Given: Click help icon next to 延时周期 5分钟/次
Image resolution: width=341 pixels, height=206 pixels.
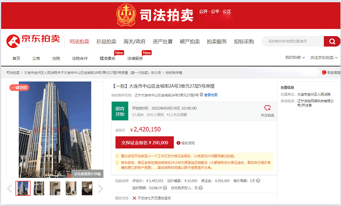Looking at the screenshot, I should [165, 188].
